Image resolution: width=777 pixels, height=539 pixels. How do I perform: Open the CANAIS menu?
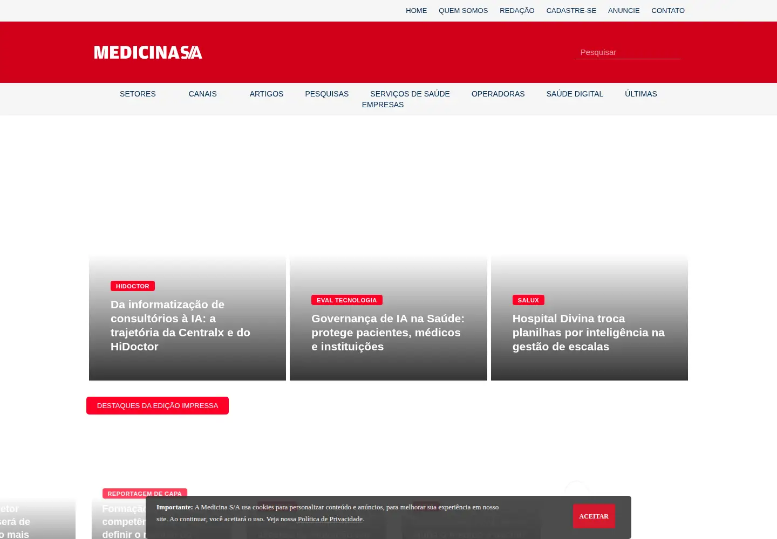[x=202, y=94]
